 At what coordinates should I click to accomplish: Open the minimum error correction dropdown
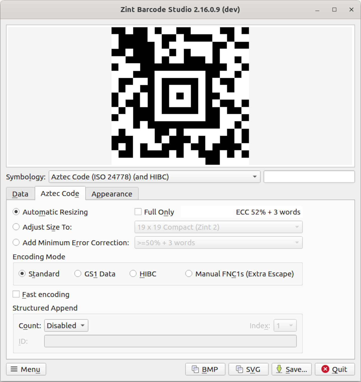218,243
